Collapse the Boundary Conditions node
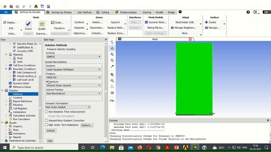This screenshot has width=271, height=152. click(6, 69)
